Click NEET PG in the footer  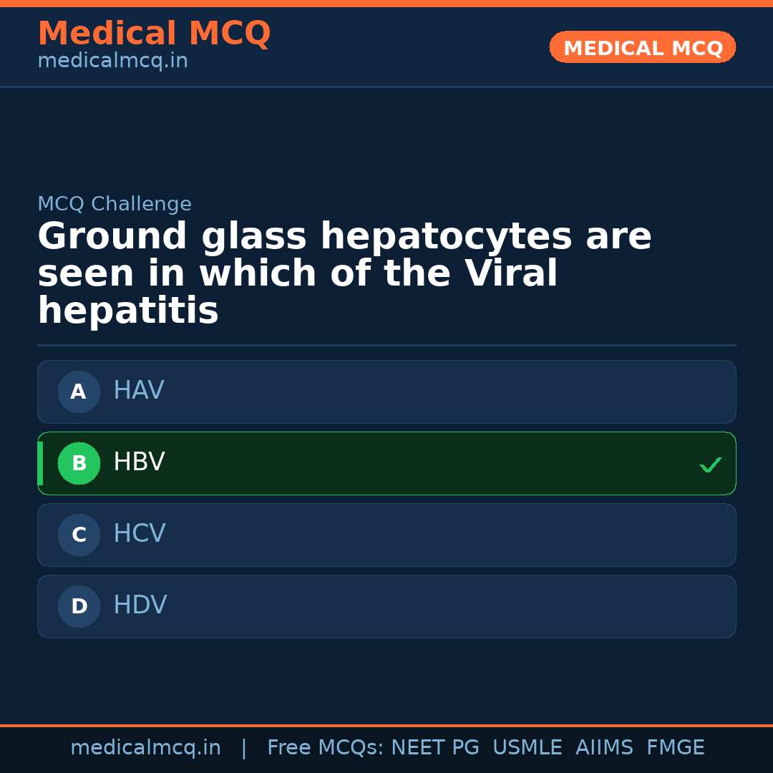coord(435,748)
